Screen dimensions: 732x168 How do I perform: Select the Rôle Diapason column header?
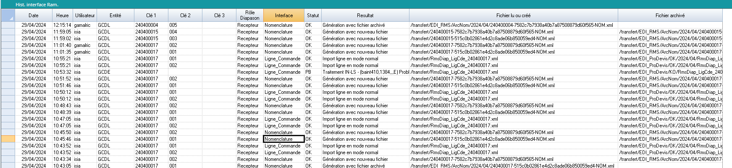[x=249, y=16]
